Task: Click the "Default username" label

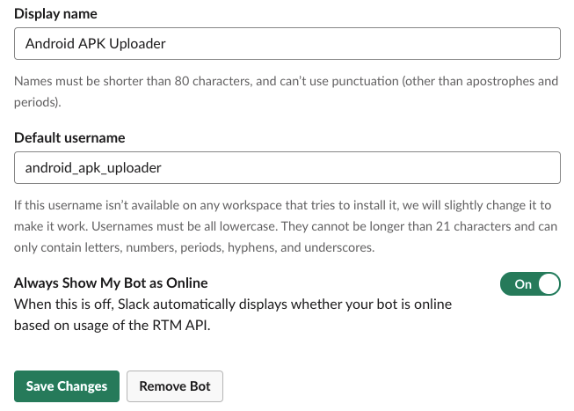Action: [69, 138]
